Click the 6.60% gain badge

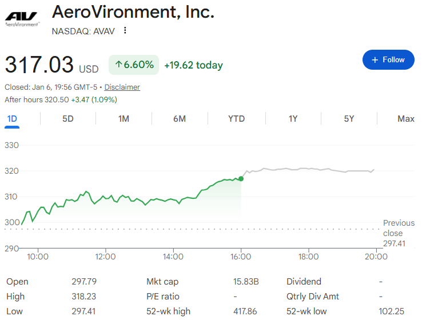(x=134, y=65)
